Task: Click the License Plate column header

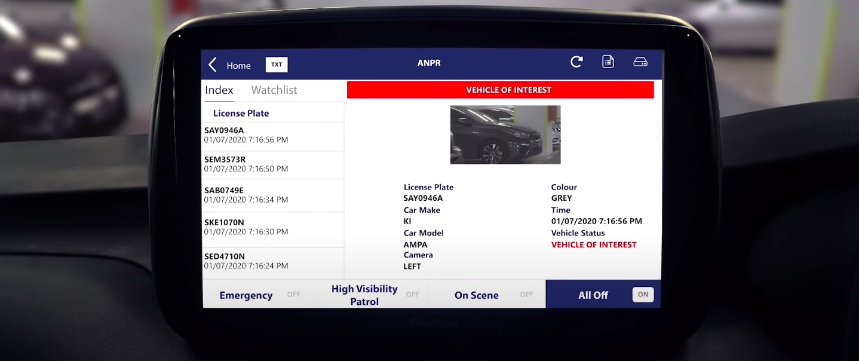Action: (x=241, y=114)
